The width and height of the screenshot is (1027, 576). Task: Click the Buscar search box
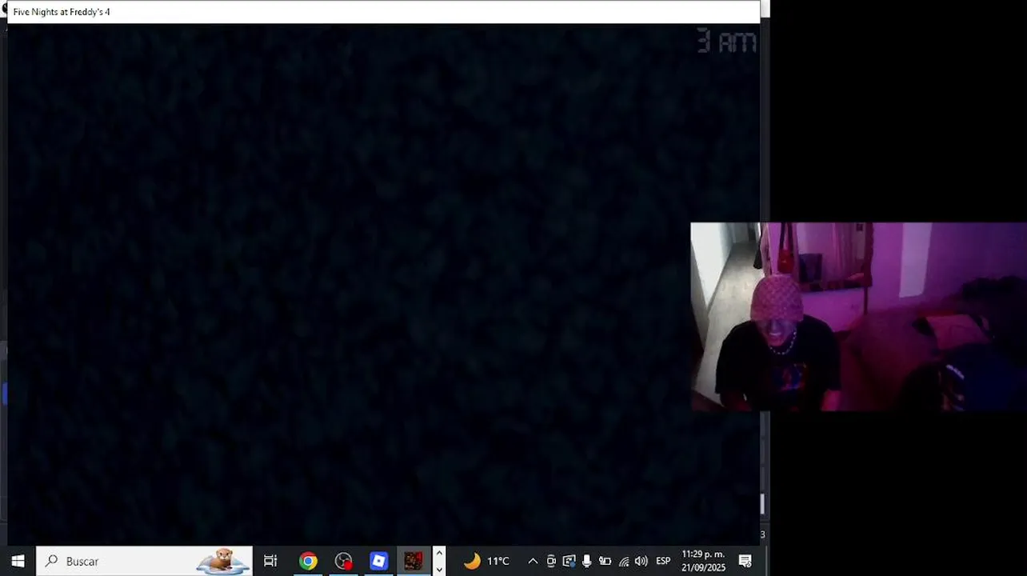click(144, 561)
